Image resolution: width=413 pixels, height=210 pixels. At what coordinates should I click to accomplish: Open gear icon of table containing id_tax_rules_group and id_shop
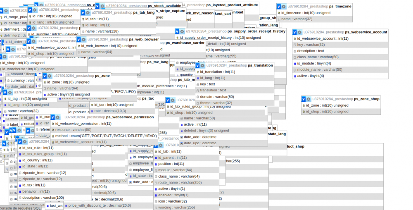172,100
